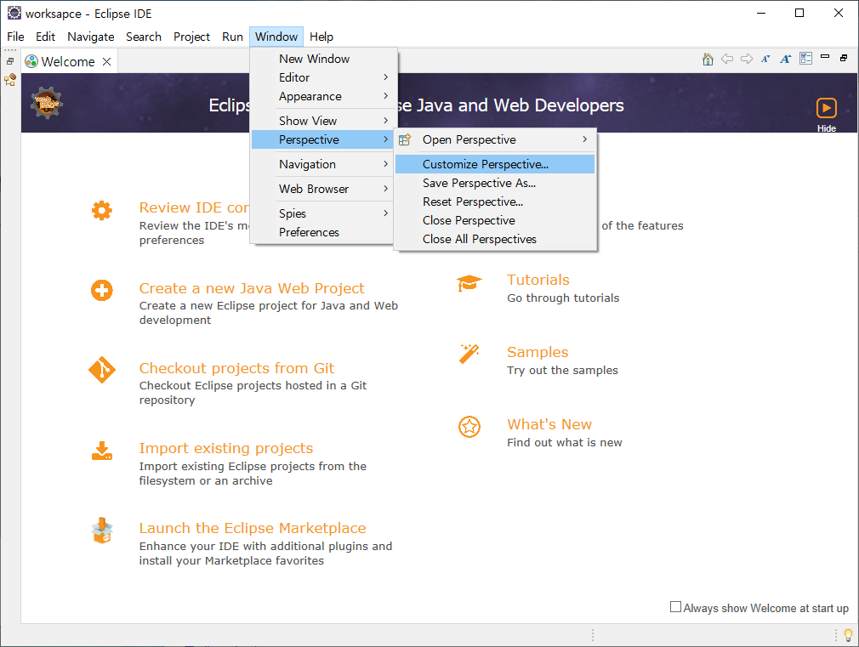
Task: Click the Import existing projects download icon
Action: pos(102,451)
